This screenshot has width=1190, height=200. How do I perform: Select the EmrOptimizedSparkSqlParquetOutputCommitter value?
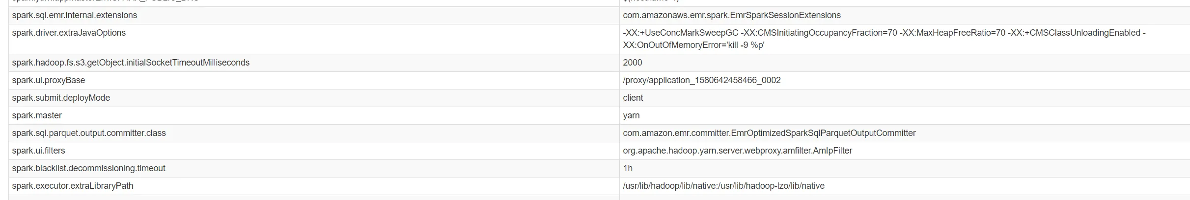(769, 133)
